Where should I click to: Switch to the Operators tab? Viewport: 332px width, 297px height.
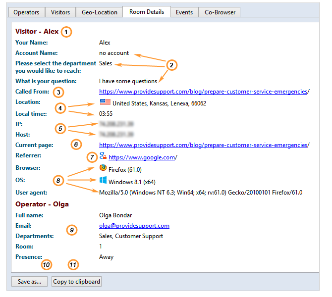[x=27, y=12]
